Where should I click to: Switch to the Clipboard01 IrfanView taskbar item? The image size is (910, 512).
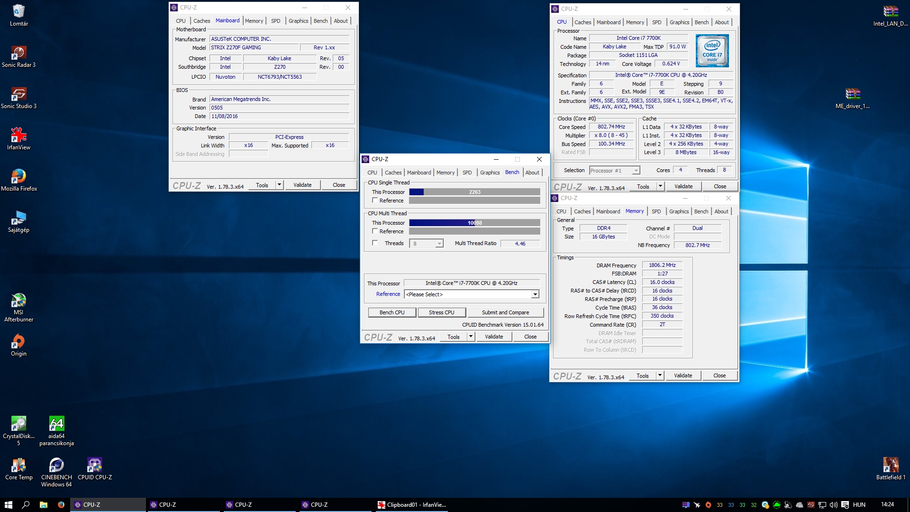[x=412, y=504]
